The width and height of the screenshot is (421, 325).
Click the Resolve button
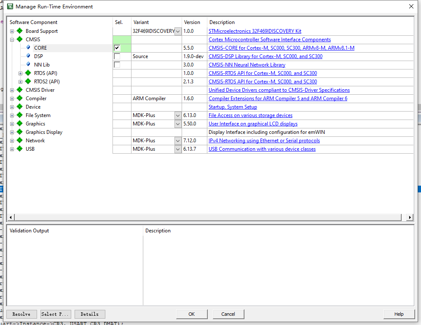[21, 314]
